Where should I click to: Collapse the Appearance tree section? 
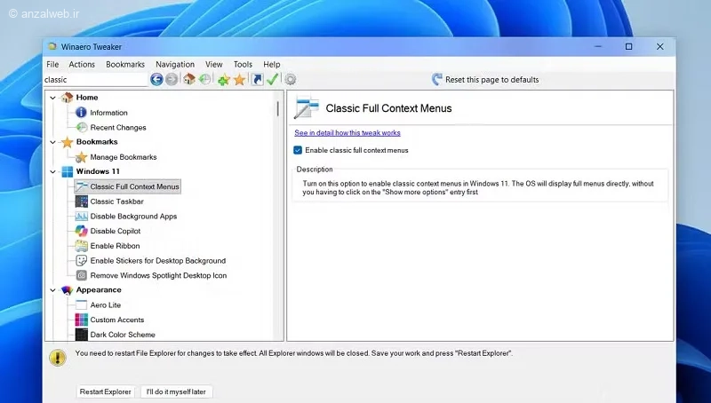click(53, 290)
